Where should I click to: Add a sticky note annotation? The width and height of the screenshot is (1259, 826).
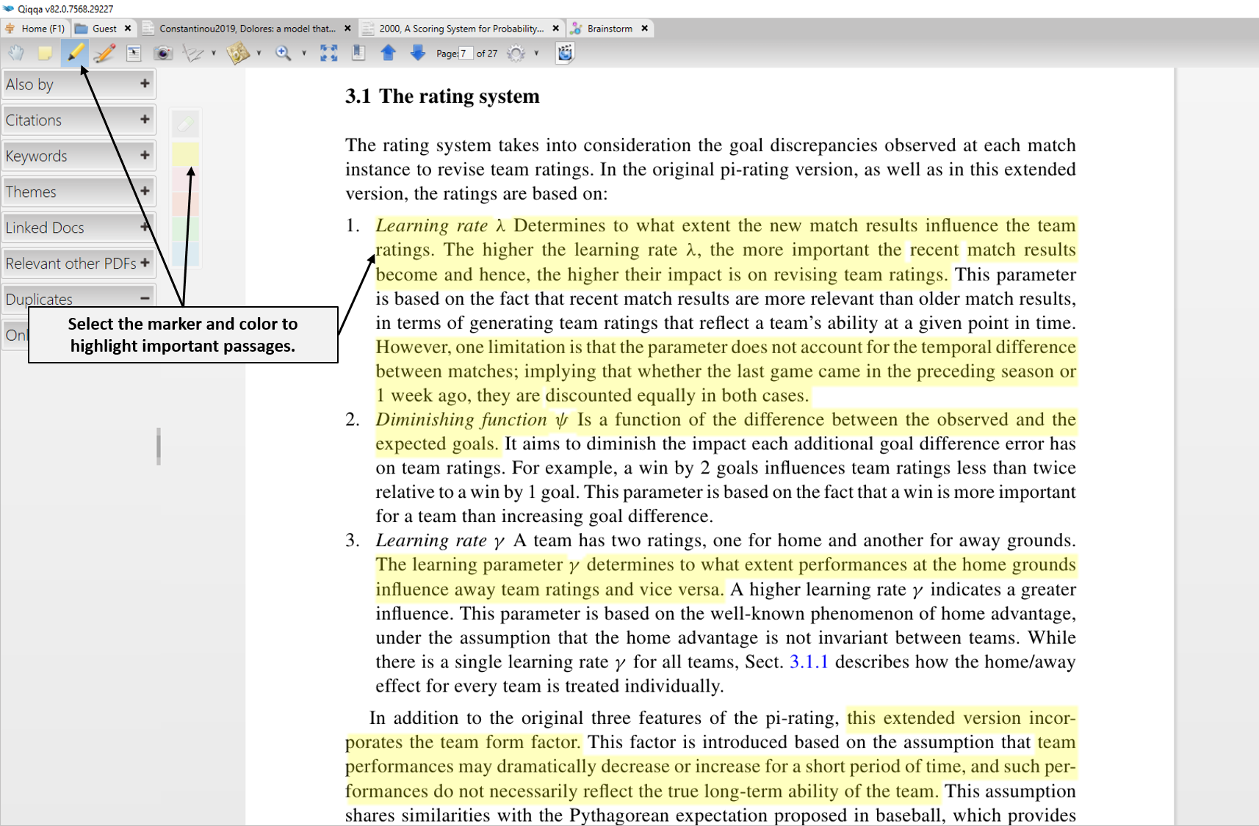coord(46,53)
